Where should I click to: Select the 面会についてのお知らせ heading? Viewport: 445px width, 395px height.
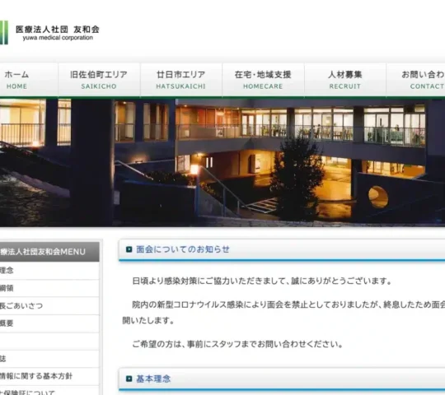[183, 249]
